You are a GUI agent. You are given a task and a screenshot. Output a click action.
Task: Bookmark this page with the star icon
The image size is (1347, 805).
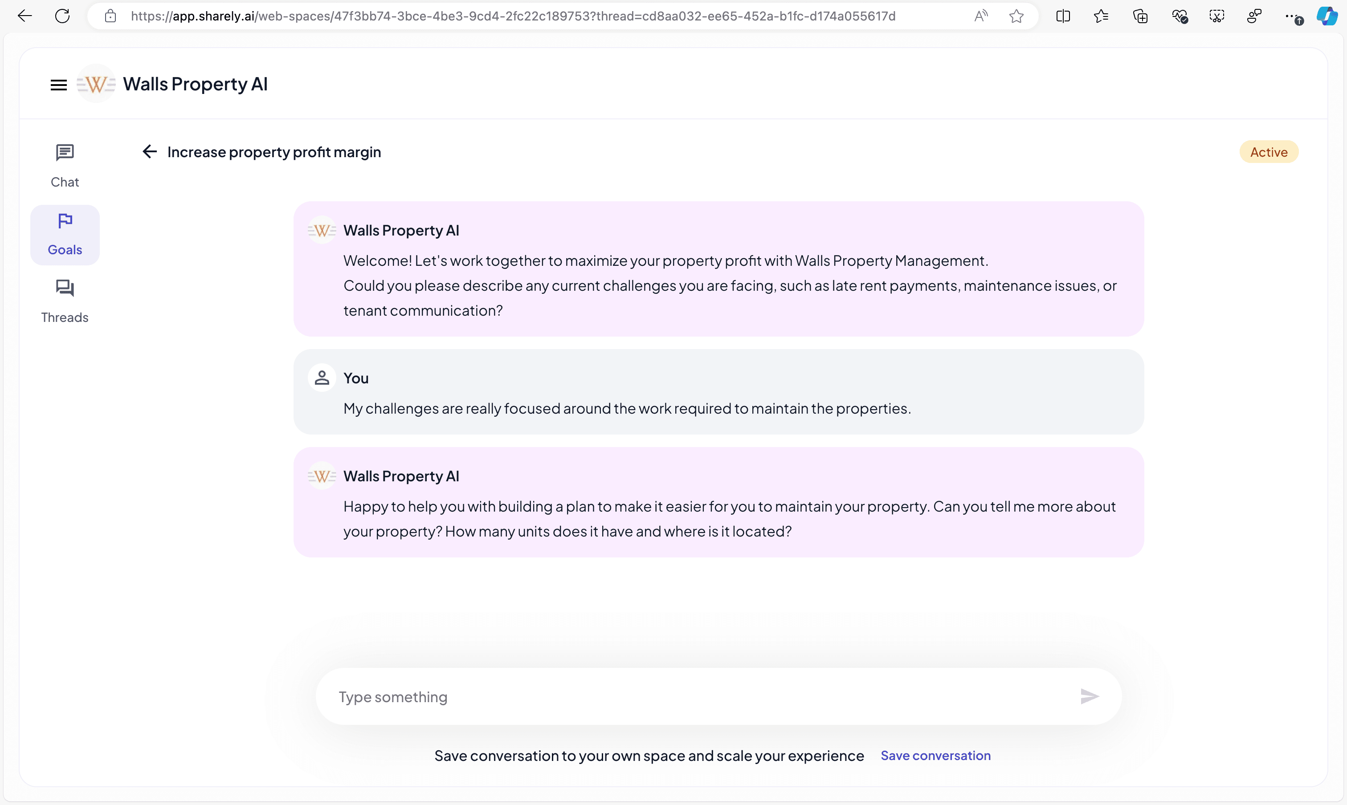[x=1016, y=16]
